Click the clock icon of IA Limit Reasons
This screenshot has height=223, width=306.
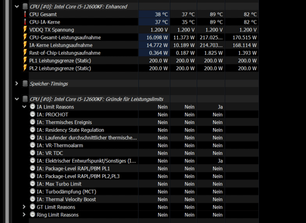32,107
